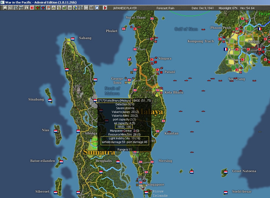
Task: Click the 'Date: Dec 9, 1941' text
Action: click(203, 8)
